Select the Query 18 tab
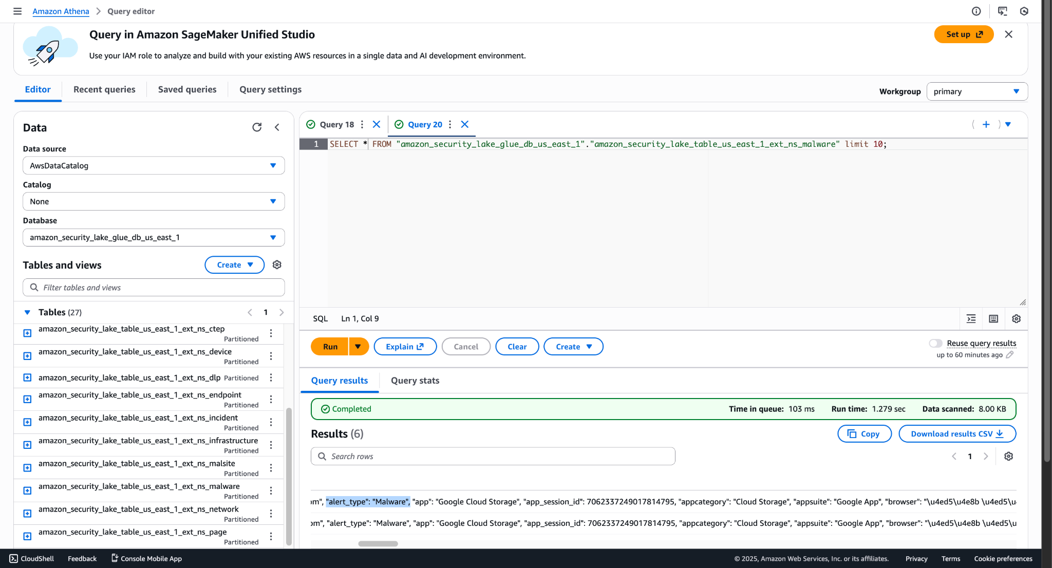This screenshot has height=568, width=1052. pos(336,124)
